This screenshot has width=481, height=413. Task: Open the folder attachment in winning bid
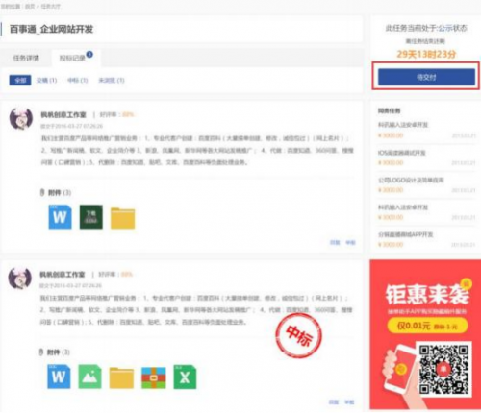(121, 377)
